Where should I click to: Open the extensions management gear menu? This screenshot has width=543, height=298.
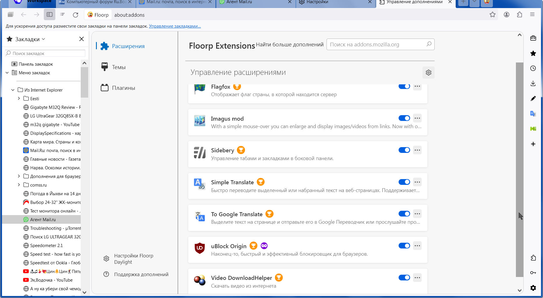(429, 73)
